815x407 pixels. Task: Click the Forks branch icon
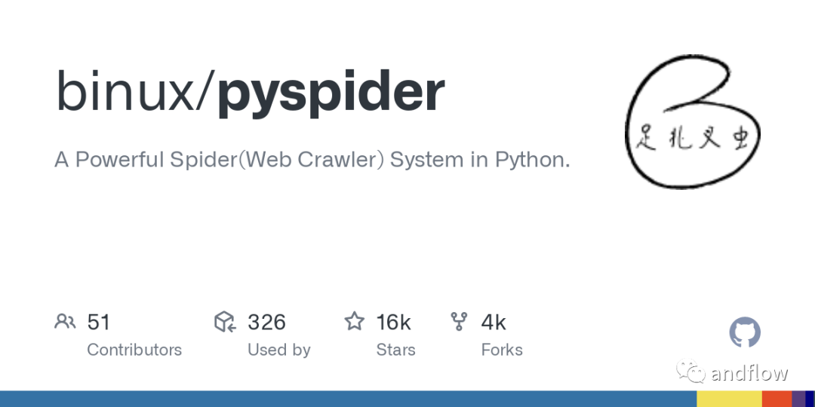coord(459,322)
